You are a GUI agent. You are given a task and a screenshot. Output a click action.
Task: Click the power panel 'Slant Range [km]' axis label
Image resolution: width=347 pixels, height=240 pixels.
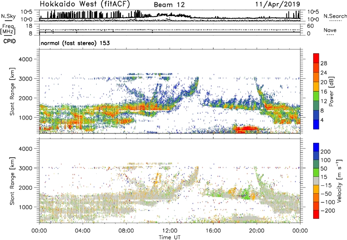point(12,91)
